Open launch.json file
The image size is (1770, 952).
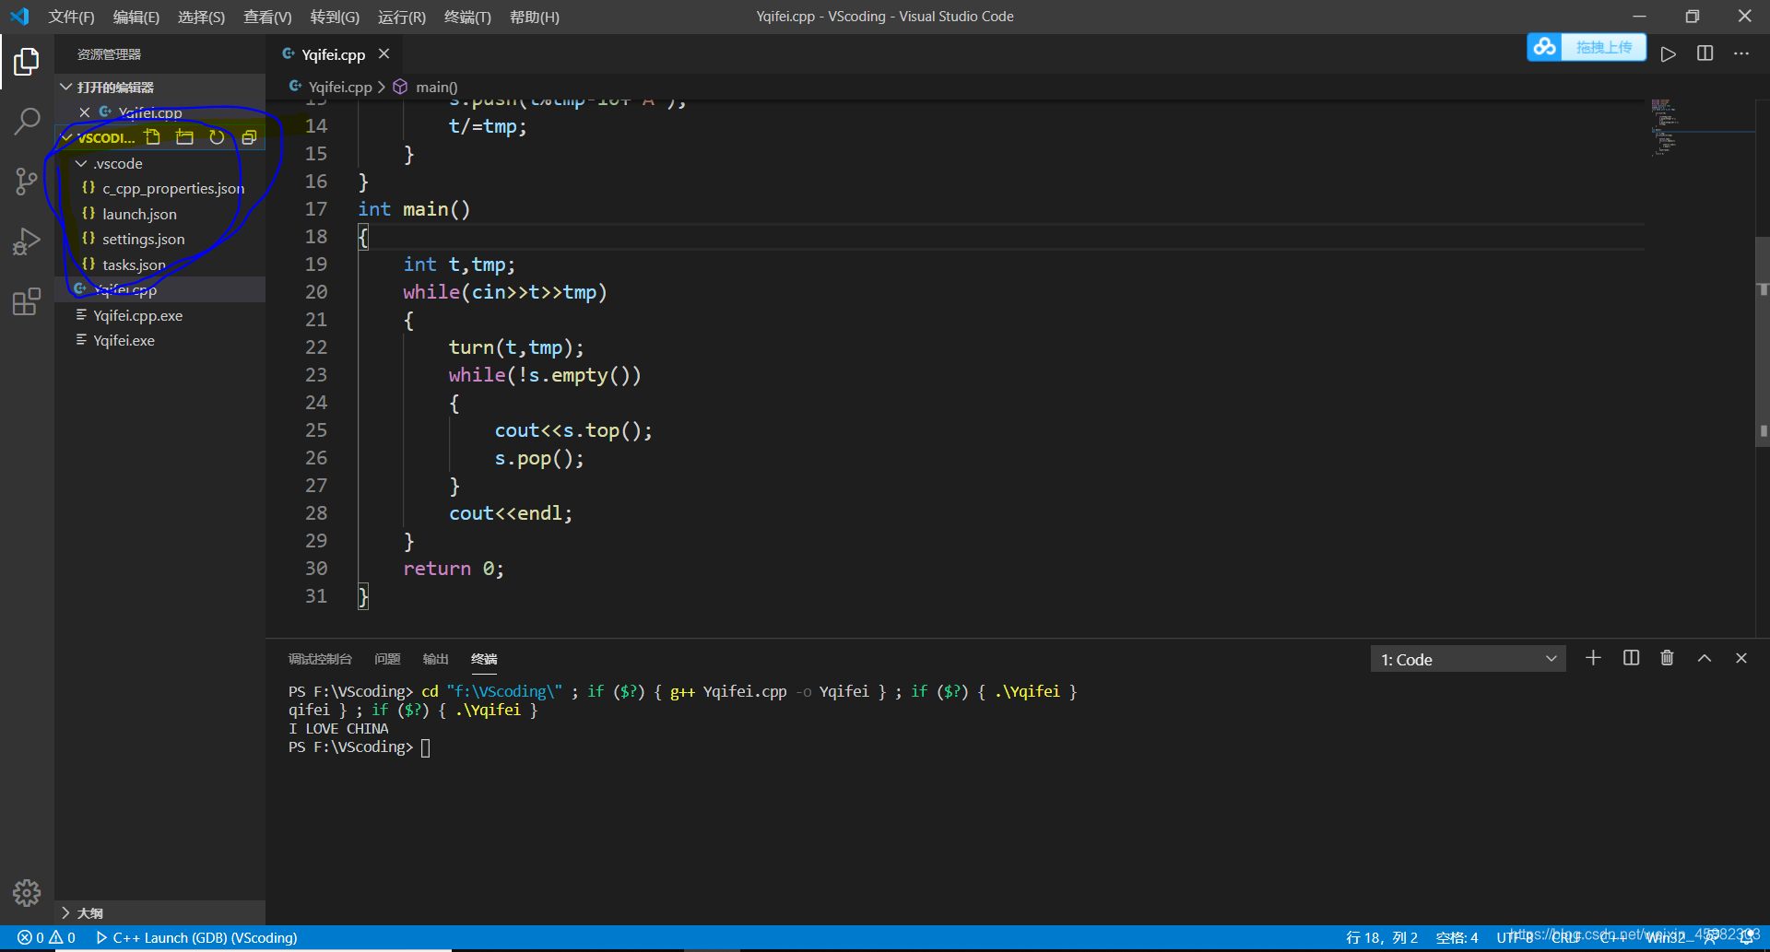click(160, 214)
